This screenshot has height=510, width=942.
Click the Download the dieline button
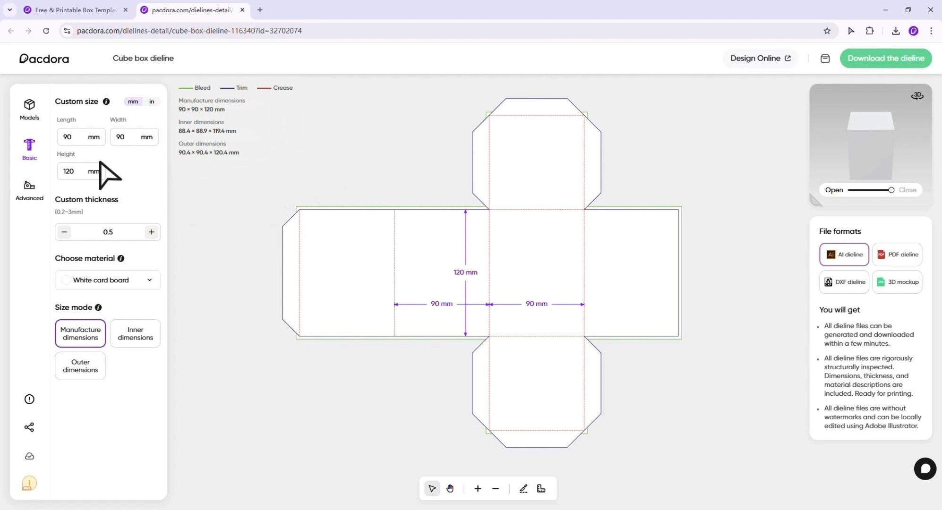click(x=885, y=58)
